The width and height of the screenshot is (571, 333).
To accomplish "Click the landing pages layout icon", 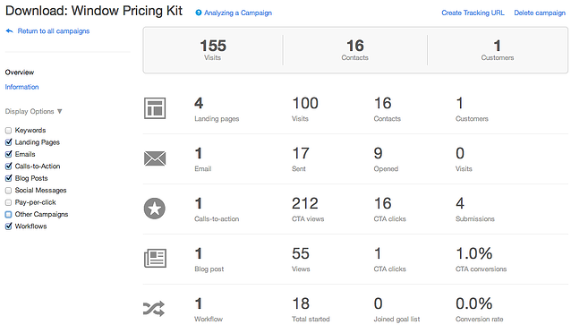I will (155, 108).
